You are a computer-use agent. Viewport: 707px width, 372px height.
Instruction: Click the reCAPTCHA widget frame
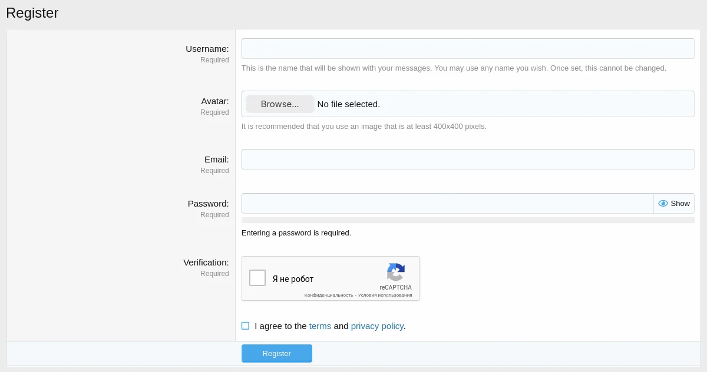(331, 278)
